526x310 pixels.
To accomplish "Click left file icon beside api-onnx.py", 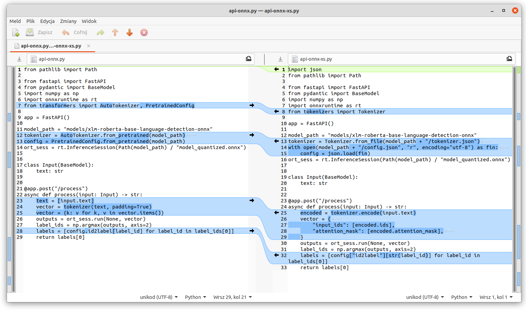I will pyautogui.click(x=34, y=59).
